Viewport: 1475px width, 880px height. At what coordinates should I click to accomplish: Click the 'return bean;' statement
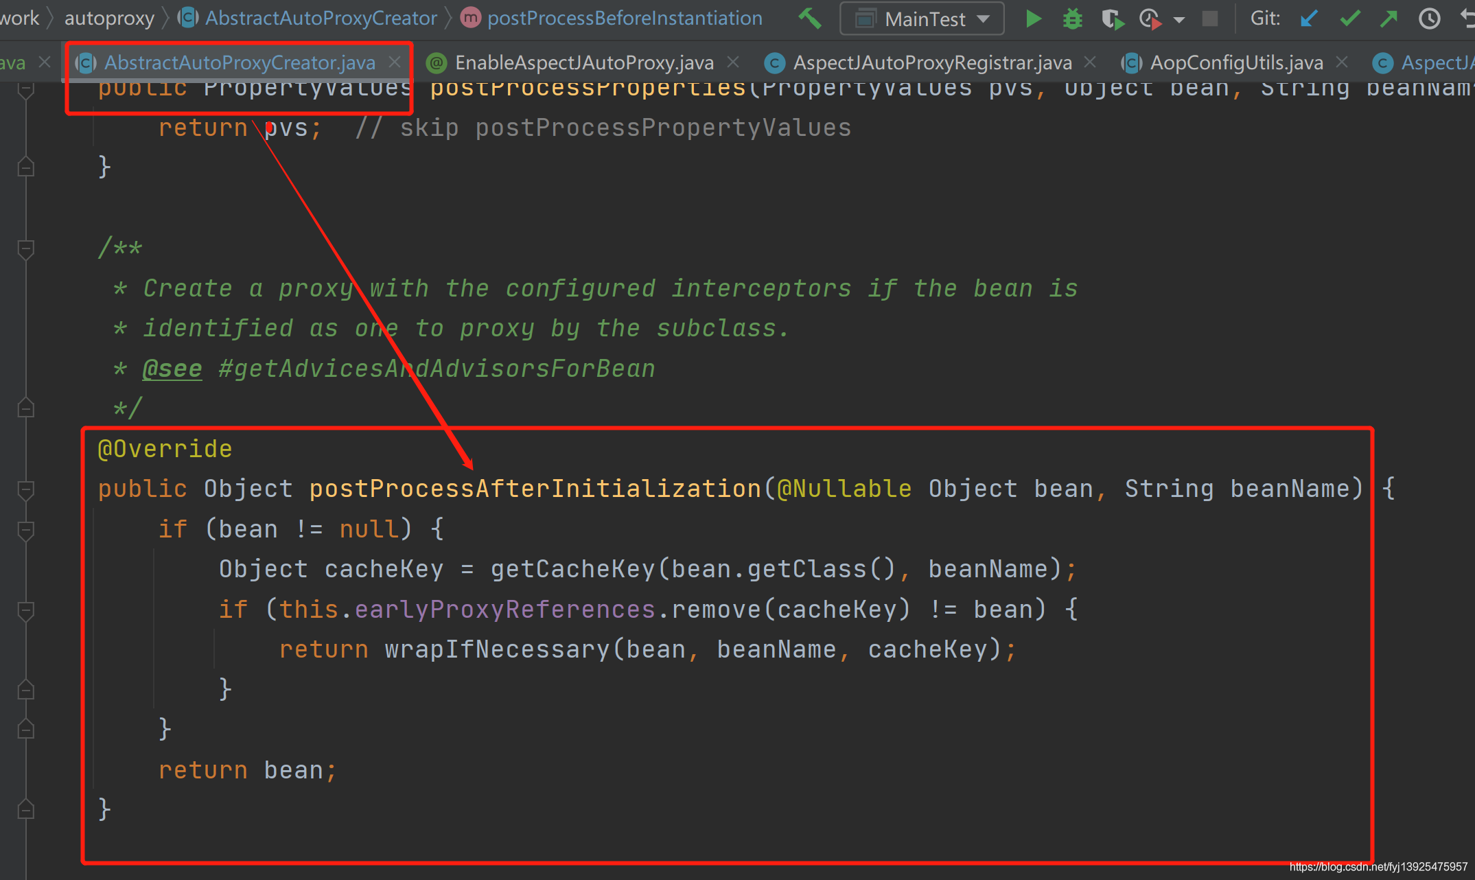coord(248,770)
